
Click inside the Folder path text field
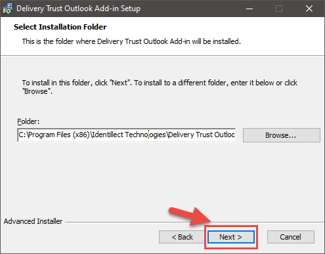click(x=127, y=135)
